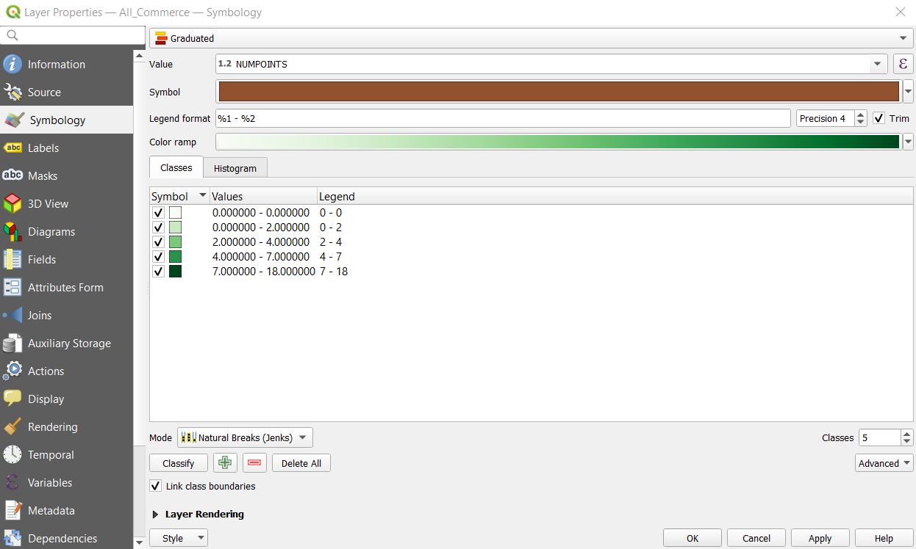Uncheck the 7 - 18 class checkbox
This screenshot has width=916, height=549.
coord(158,272)
